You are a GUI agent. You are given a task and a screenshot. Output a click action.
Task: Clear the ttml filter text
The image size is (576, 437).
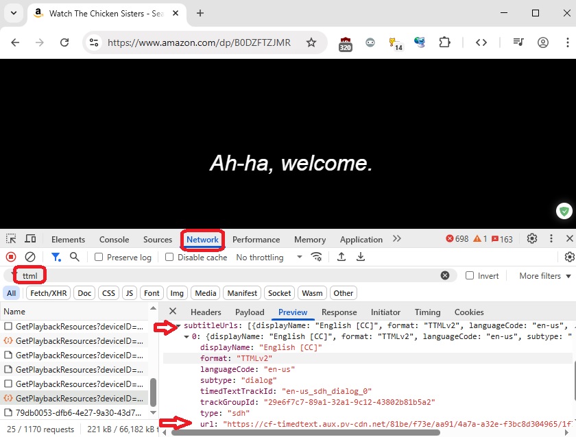coord(445,275)
